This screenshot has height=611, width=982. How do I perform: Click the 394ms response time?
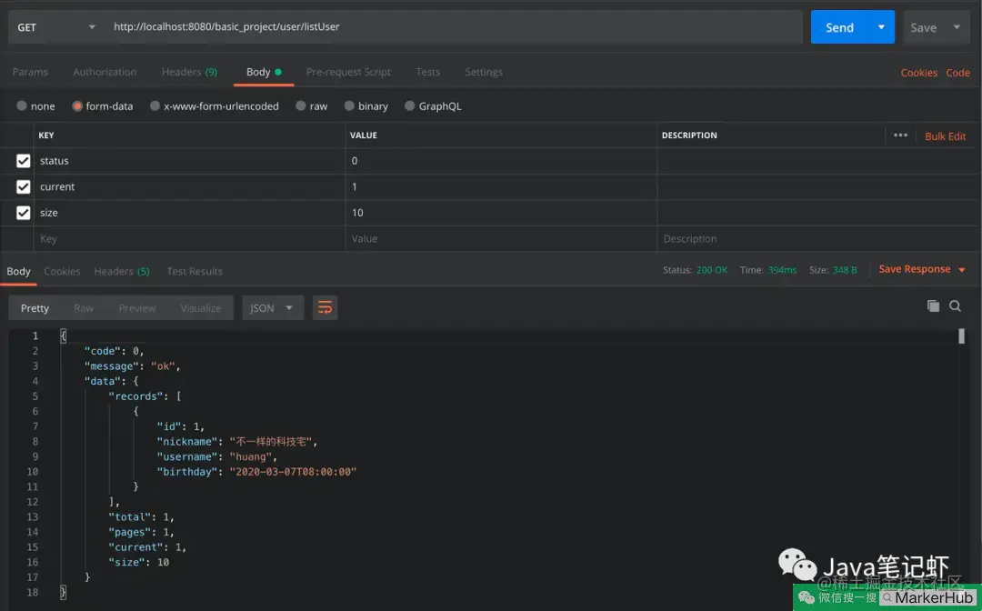782,270
